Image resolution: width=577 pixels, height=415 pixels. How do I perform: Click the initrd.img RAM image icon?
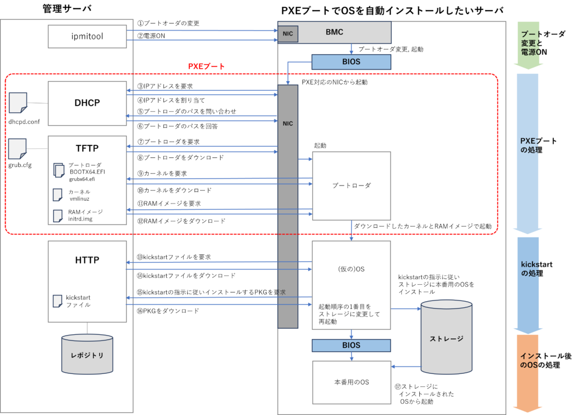coord(57,215)
